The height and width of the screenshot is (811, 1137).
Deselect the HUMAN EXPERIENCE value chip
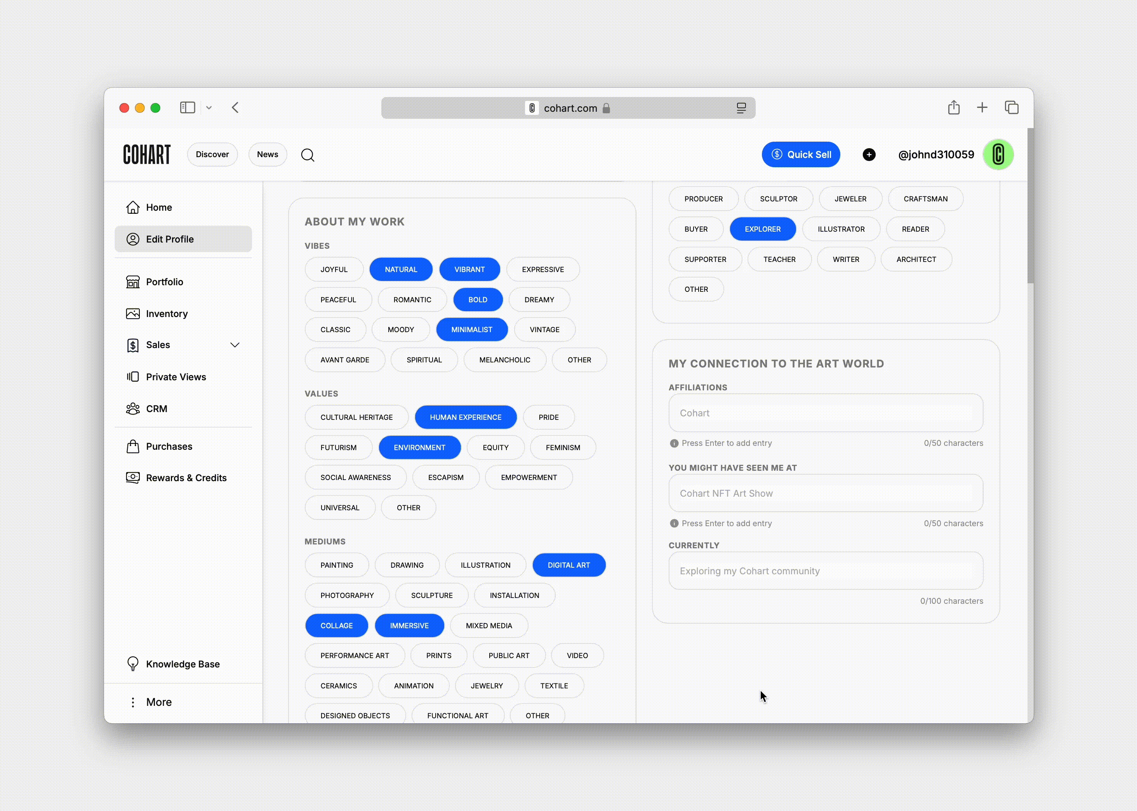pyautogui.click(x=465, y=417)
